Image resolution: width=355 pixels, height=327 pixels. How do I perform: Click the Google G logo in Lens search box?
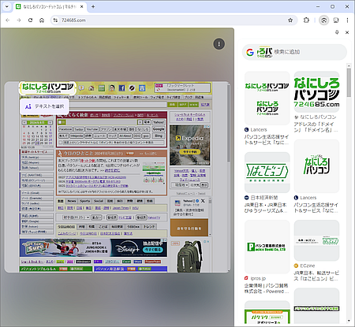tap(250, 52)
